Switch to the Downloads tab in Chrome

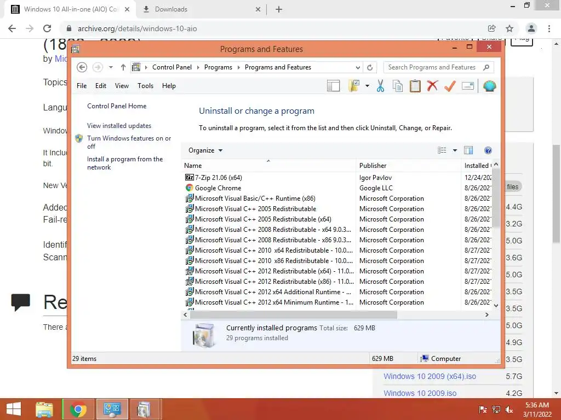202,9
